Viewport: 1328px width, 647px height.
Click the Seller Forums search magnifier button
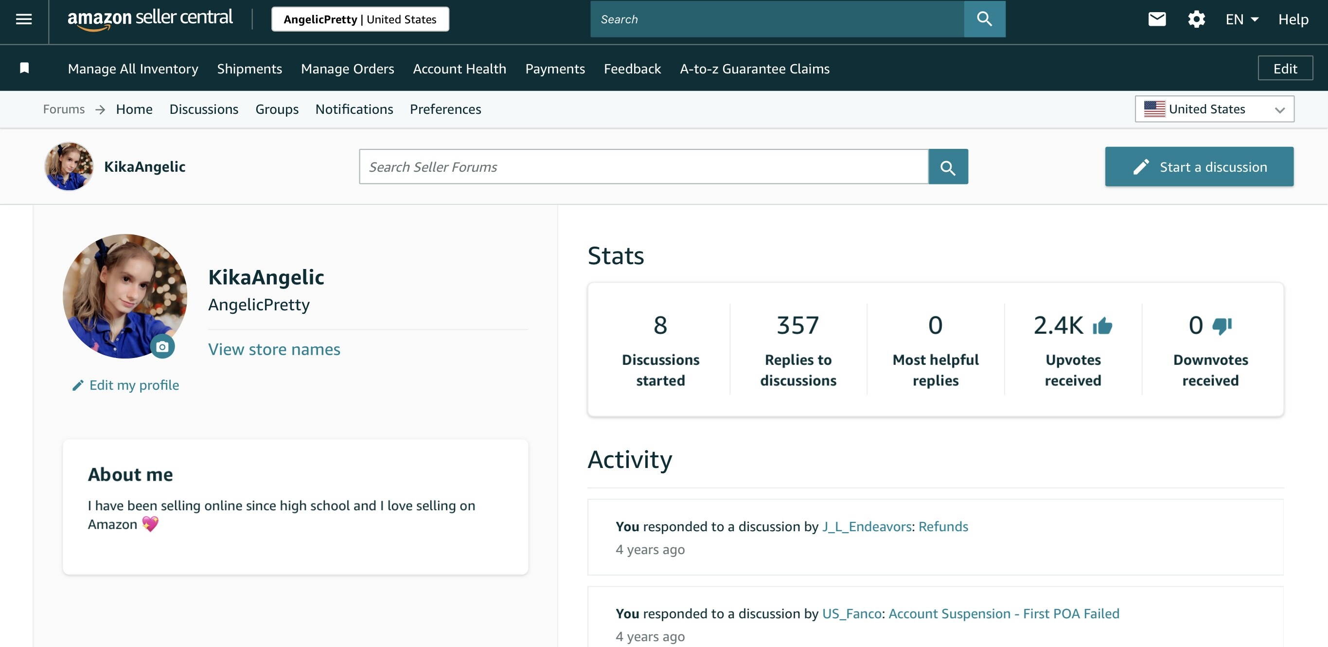948,166
